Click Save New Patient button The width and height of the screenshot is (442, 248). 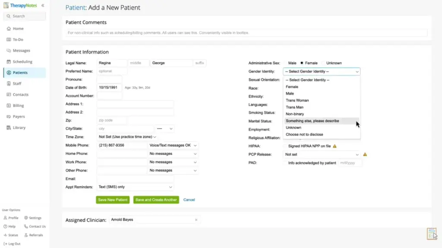click(x=113, y=200)
